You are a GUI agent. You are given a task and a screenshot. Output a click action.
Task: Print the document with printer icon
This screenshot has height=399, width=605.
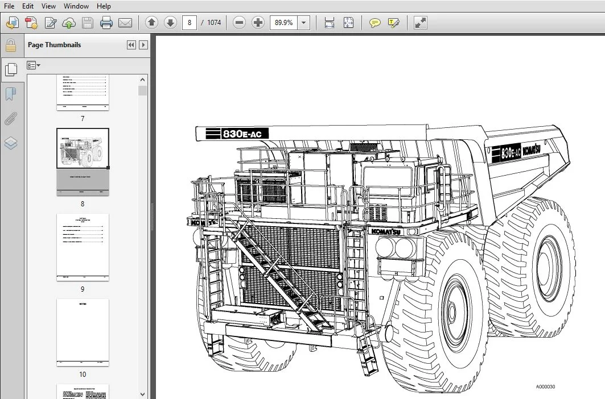106,23
